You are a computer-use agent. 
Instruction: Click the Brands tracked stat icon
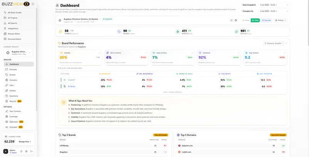click(x=119, y=32)
